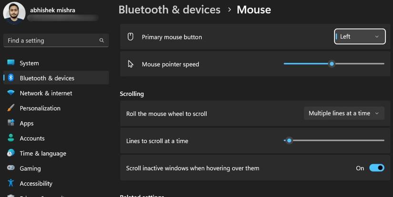The height and width of the screenshot is (197, 393).
Task: Click the Gaming controller icon
Action: point(10,168)
